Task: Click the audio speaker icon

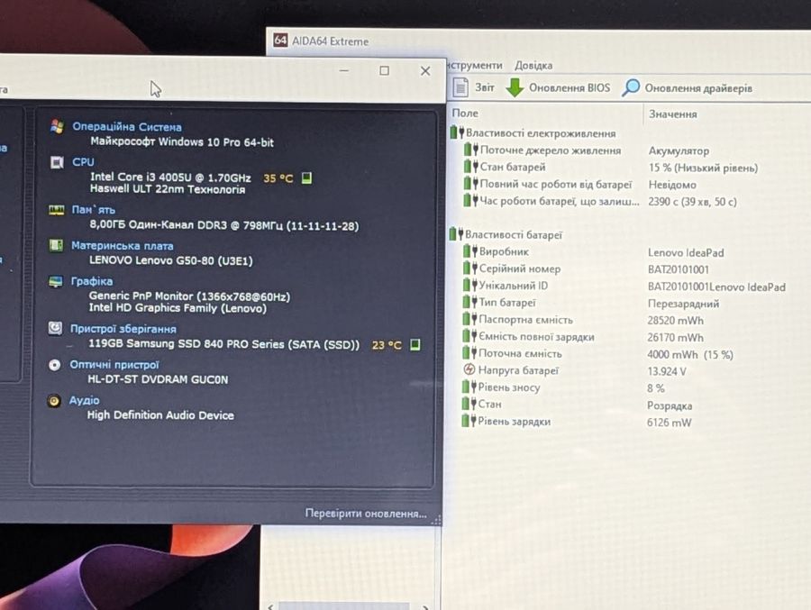Action: click(54, 401)
